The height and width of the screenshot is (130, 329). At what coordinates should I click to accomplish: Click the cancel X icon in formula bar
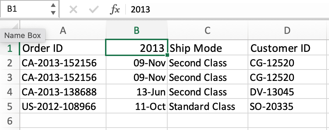pyautogui.click(x=73, y=9)
